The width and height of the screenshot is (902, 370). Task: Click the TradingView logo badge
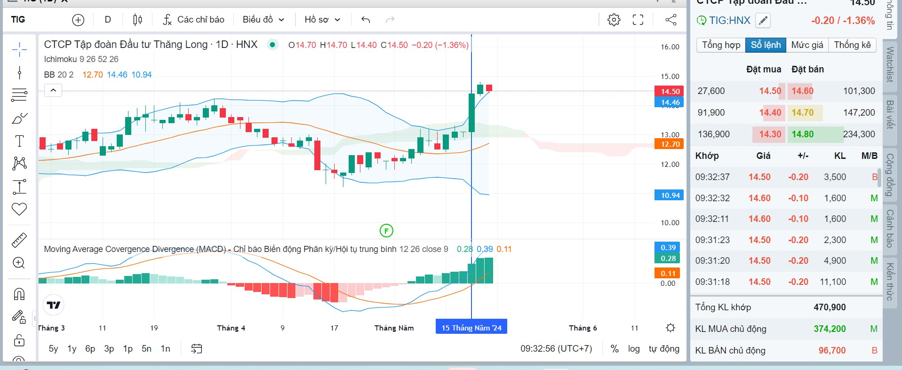coord(54,305)
